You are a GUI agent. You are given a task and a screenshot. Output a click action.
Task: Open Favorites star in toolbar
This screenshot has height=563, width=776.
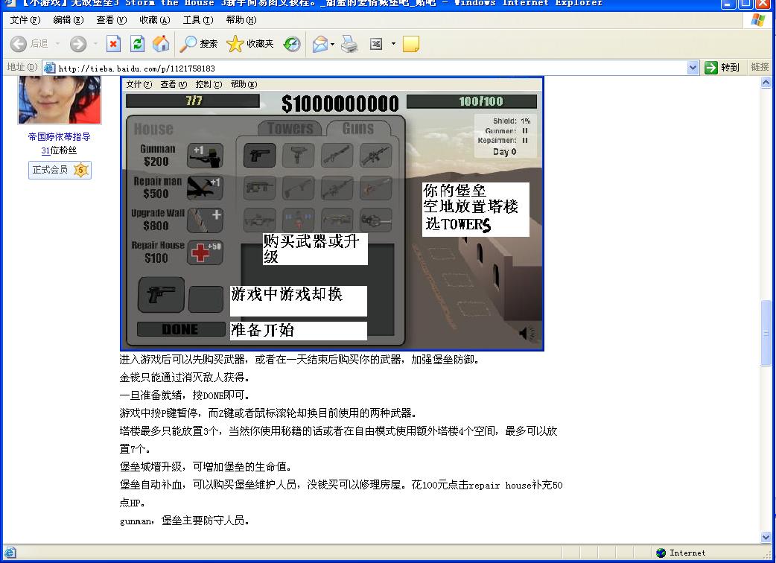(250, 44)
